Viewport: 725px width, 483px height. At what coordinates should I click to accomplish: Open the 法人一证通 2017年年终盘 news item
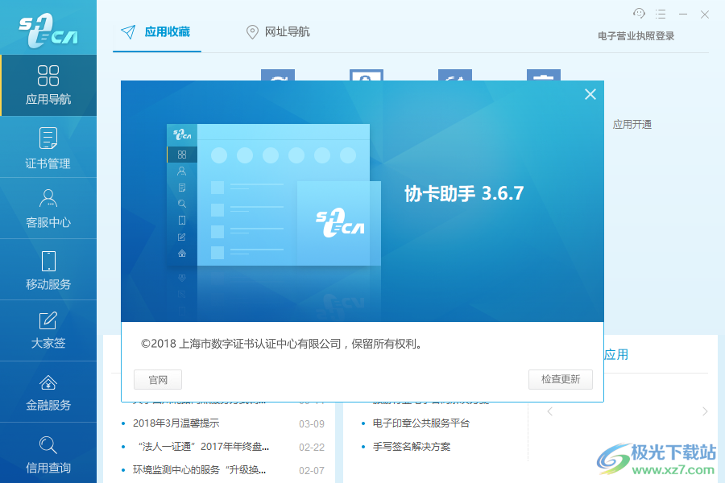204,447
